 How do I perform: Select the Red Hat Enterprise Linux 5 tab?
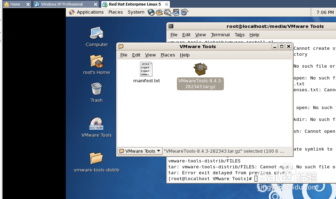click(135, 4)
